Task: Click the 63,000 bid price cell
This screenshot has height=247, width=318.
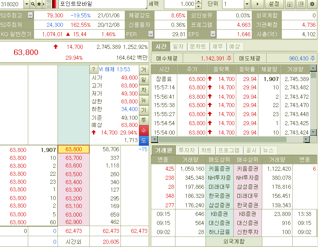Action: [73, 214]
